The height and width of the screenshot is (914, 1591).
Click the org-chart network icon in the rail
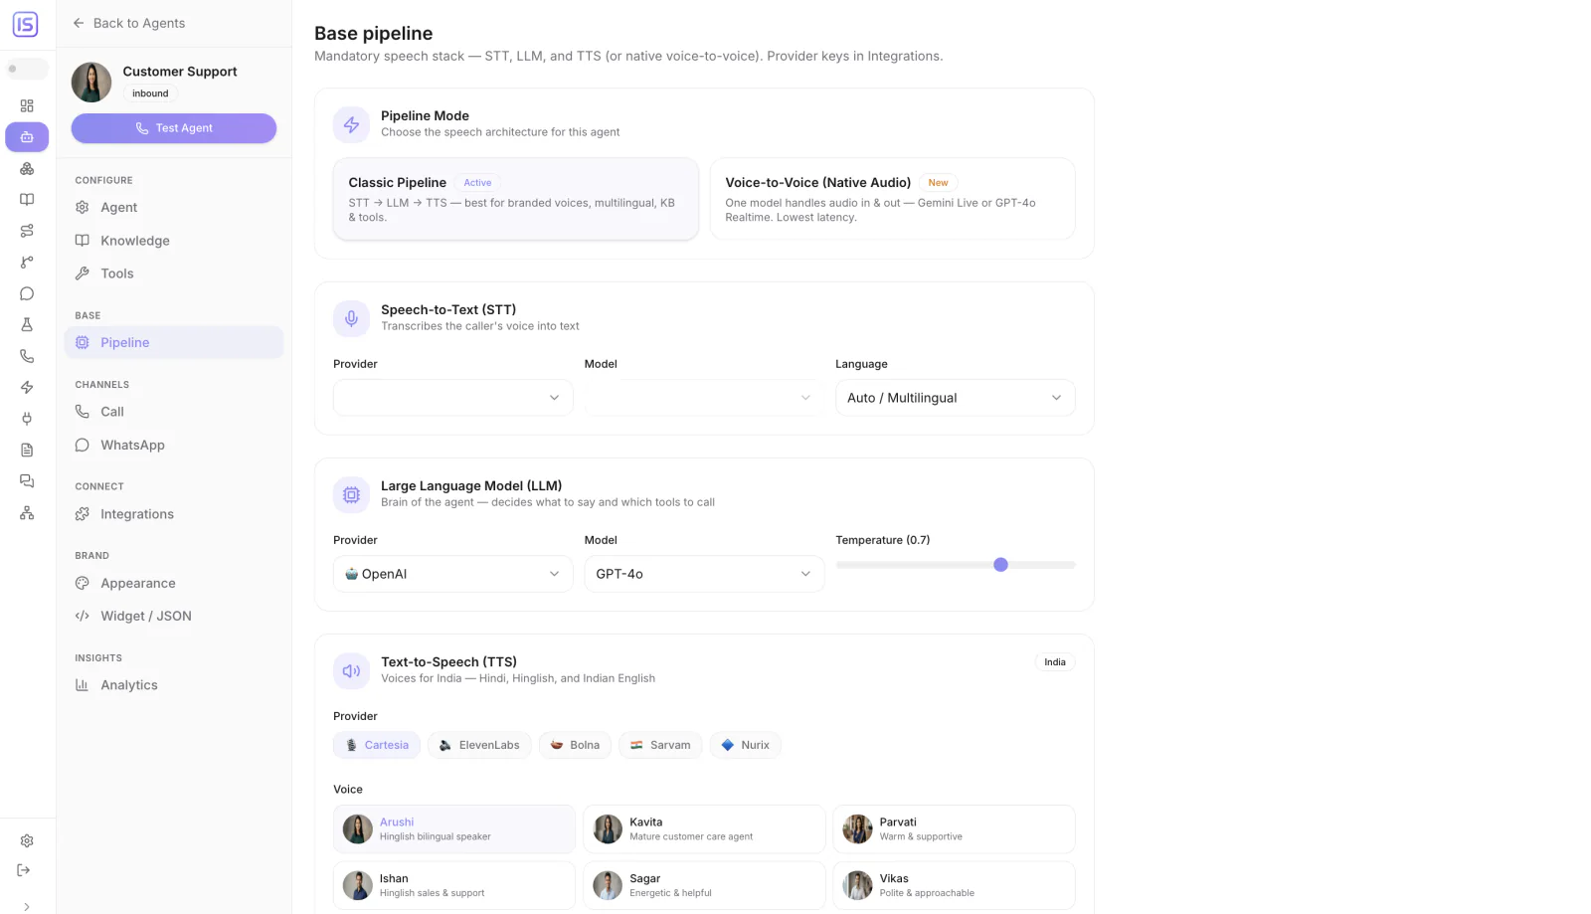tap(27, 512)
